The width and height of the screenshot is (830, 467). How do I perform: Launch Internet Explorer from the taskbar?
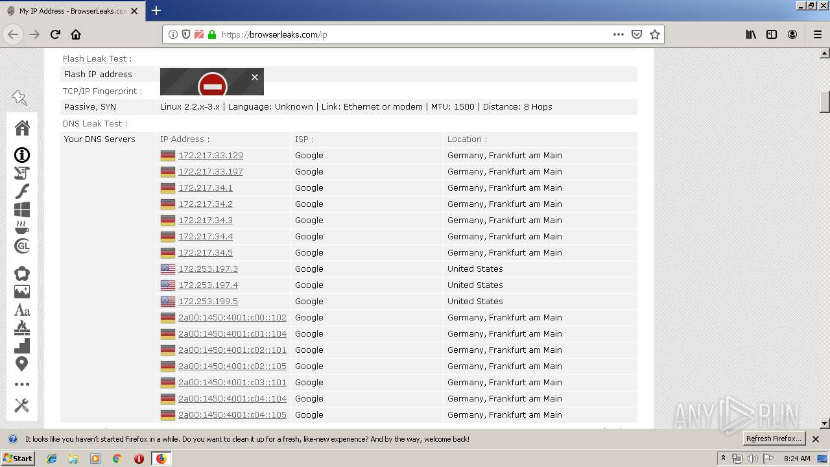point(52,459)
